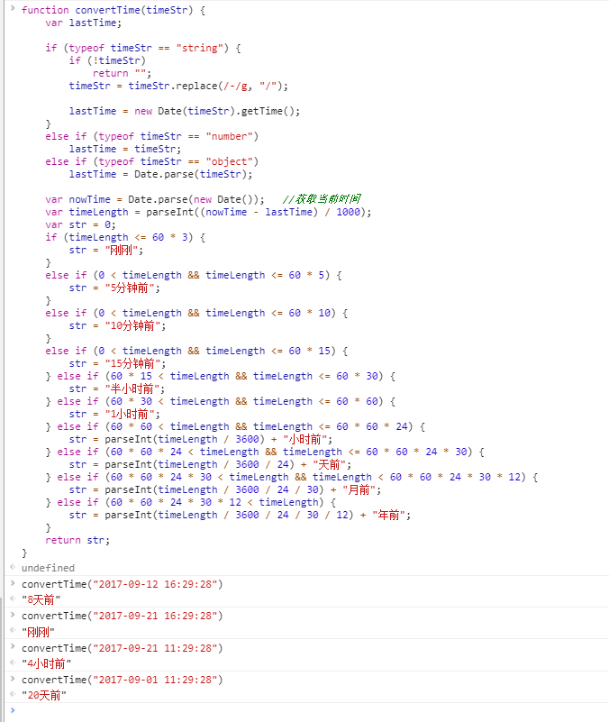Screen dimensions: 609x722
Task: Click the typeof timeStr == "number" condition
Action: pos(176,137)
